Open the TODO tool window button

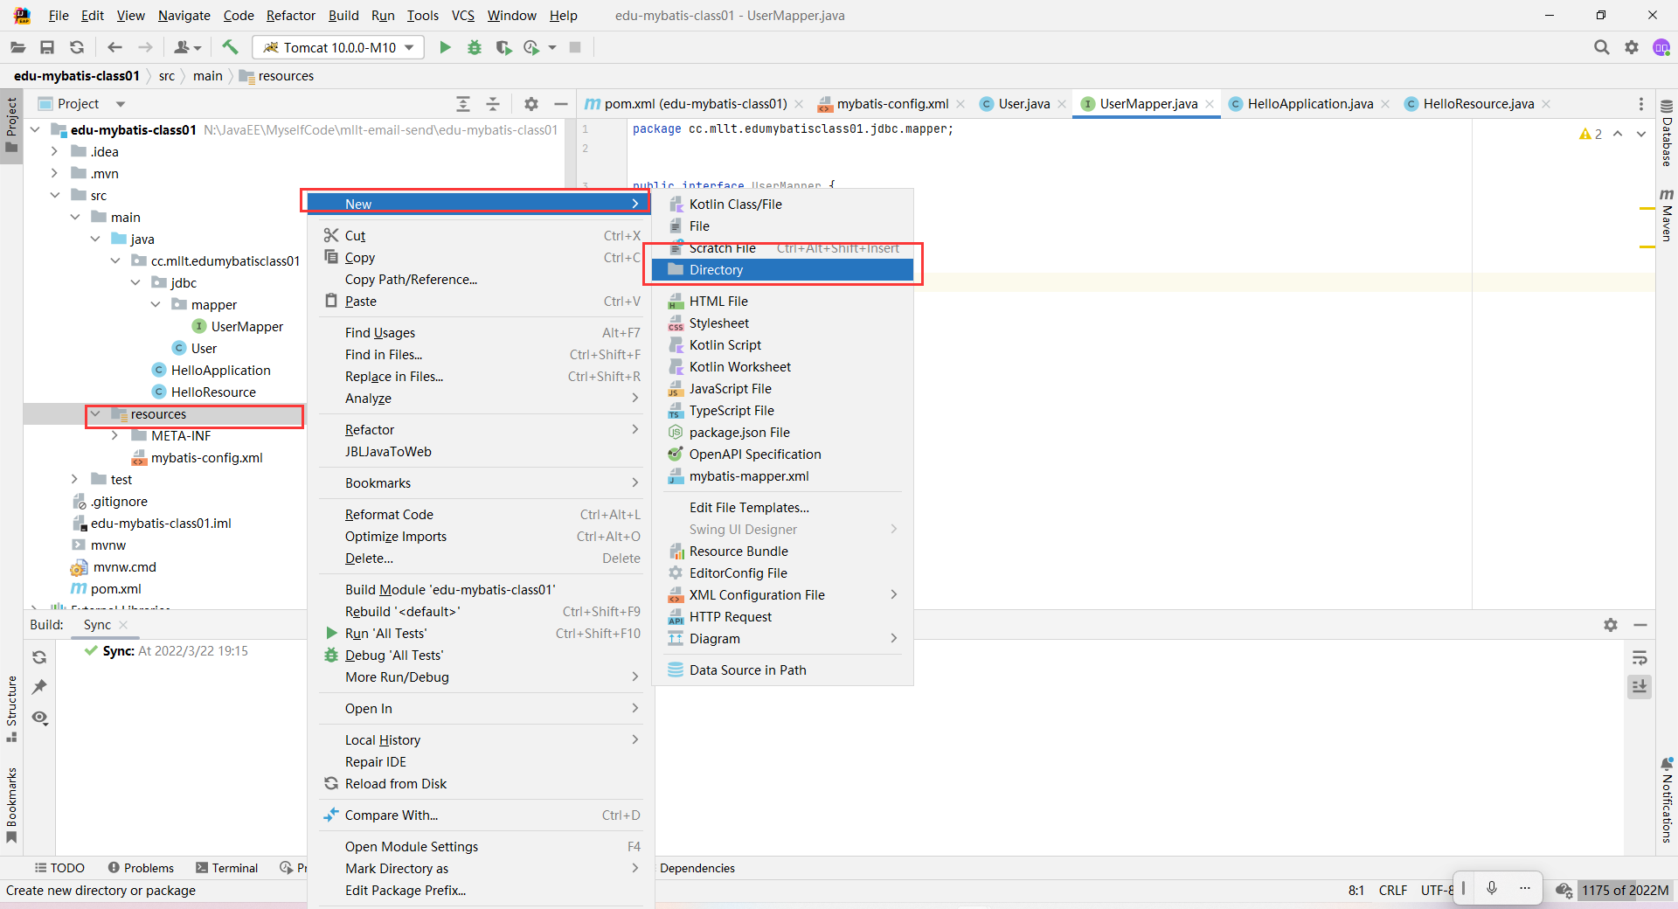[59, 868]
